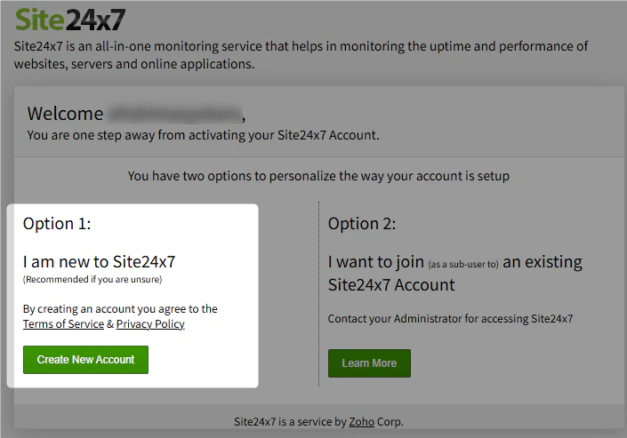627x438 pixels.
Task: Follow the Zoho link in footer
Action: coord(361,422)
